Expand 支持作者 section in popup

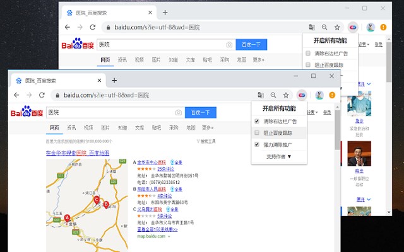(x=279, y=156)
